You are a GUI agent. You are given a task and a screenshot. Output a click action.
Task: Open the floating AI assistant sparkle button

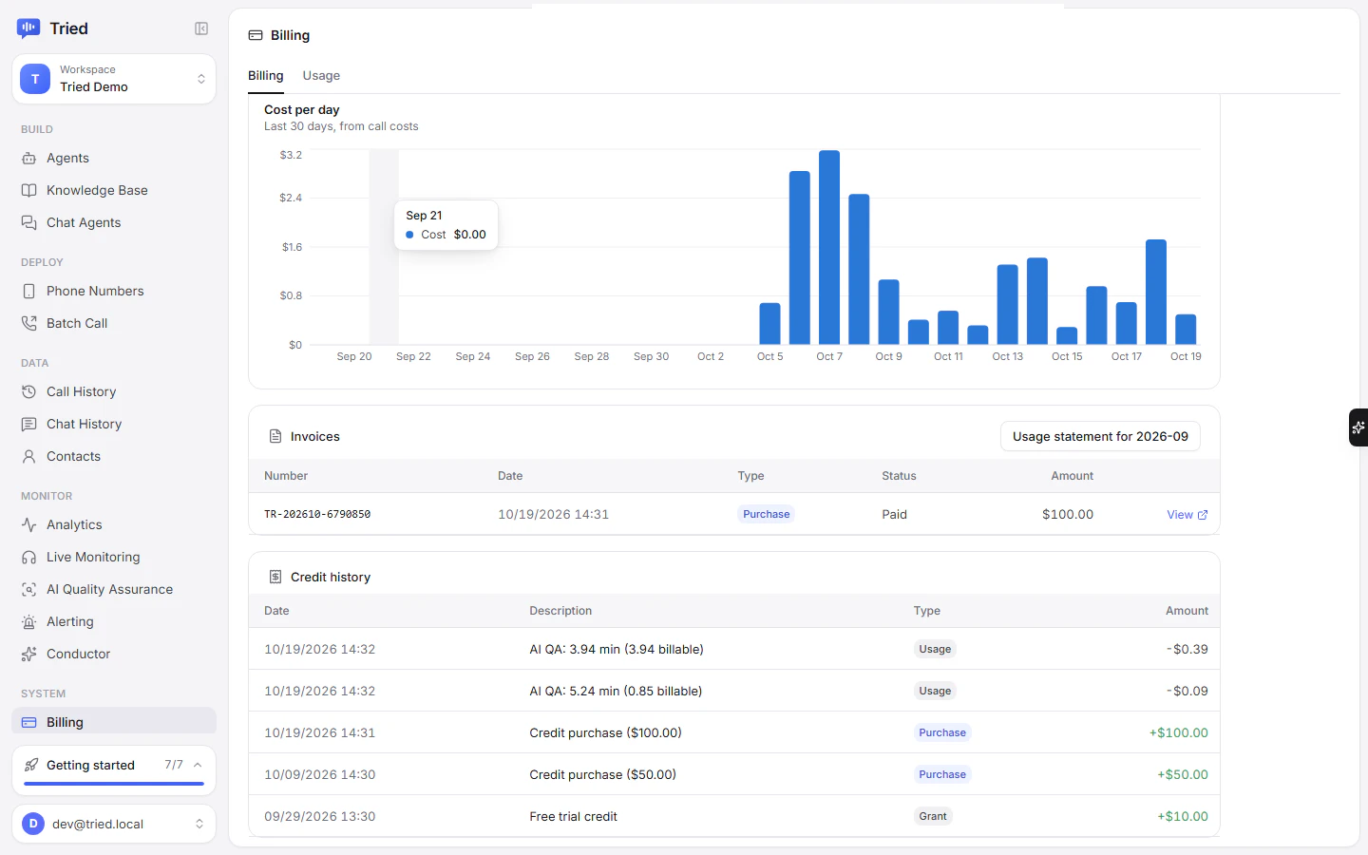pyautogui.click(x=1358, y=427)
